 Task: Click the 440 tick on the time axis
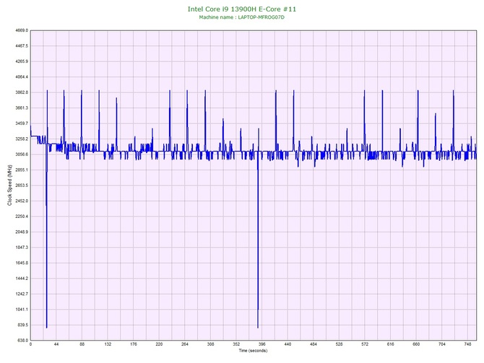coord(288,344)
